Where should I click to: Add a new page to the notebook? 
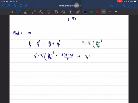[x=123, y=6]
